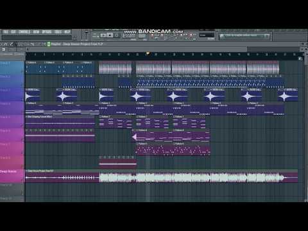Select the Track 6 header

click(x=12, y=135)
